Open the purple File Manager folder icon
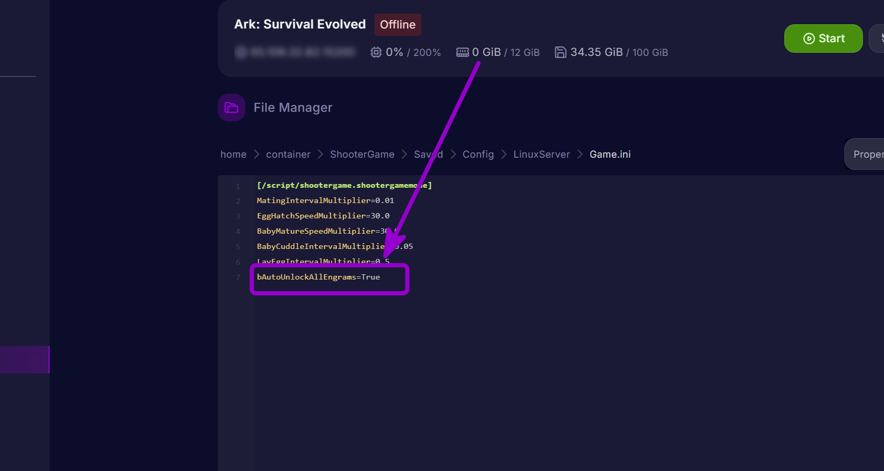The image size is (884, 471). (x=232, y=108)
